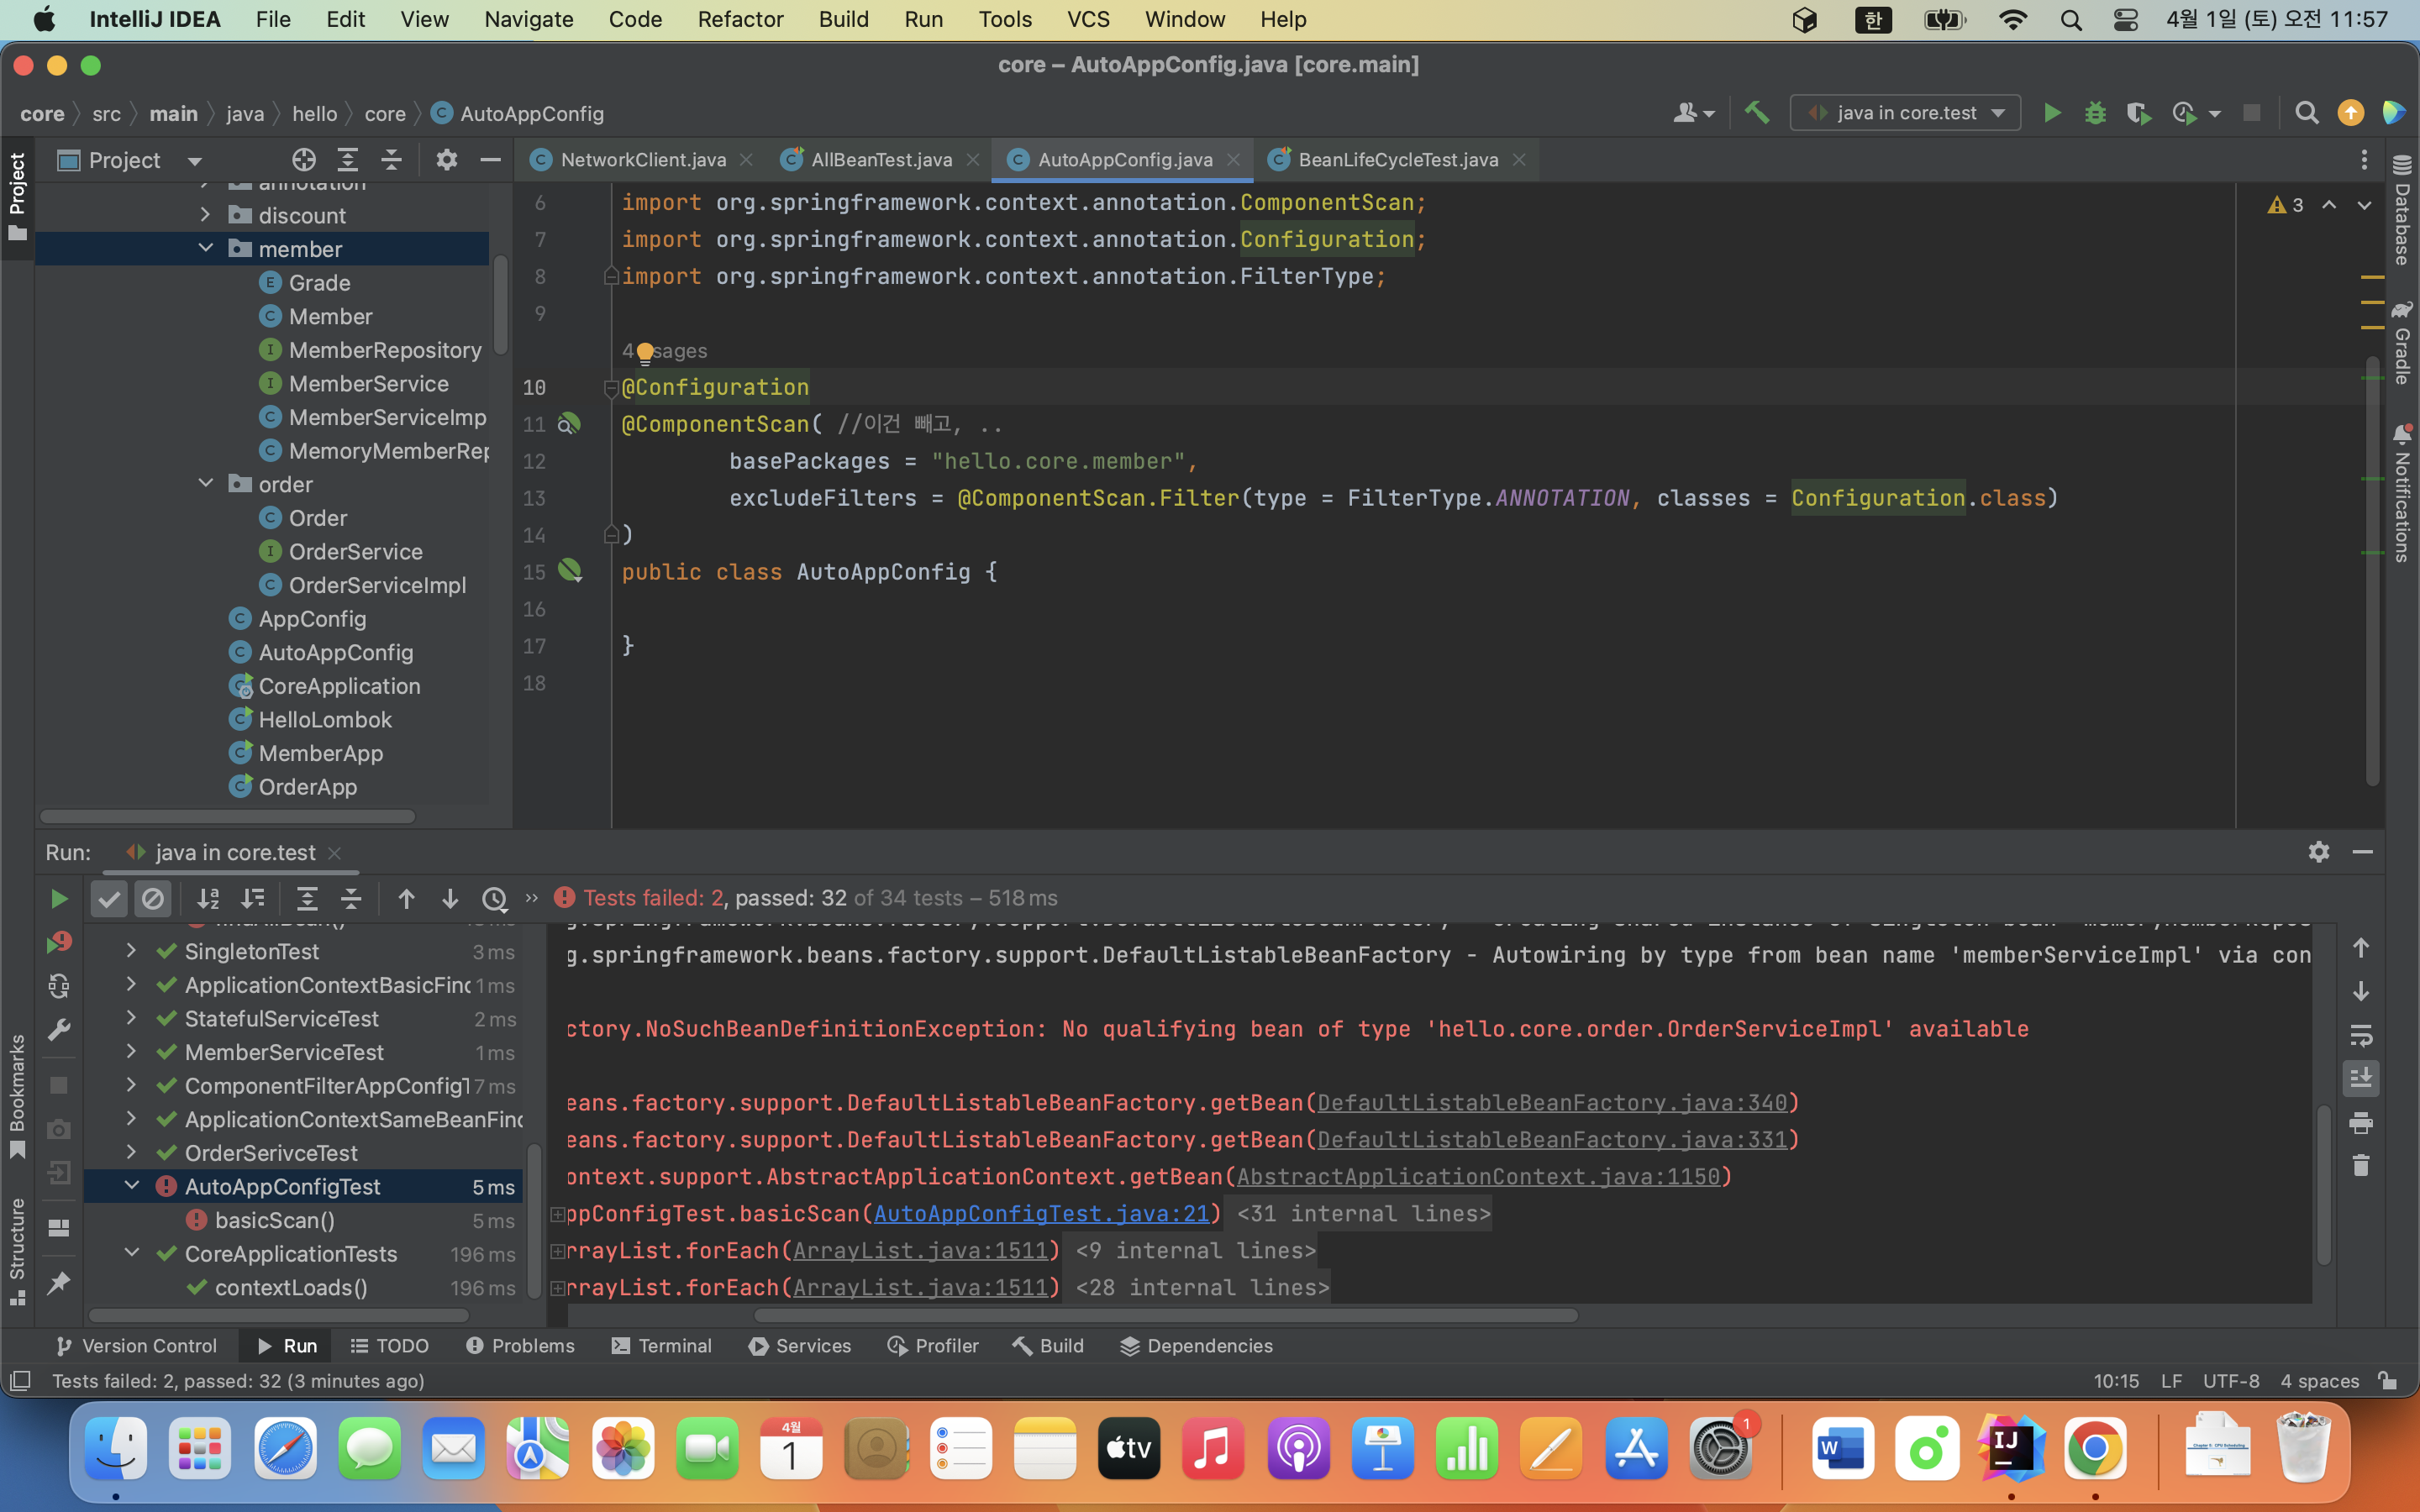
Task: Open test history clock icon
Action: tap(495, 898)
